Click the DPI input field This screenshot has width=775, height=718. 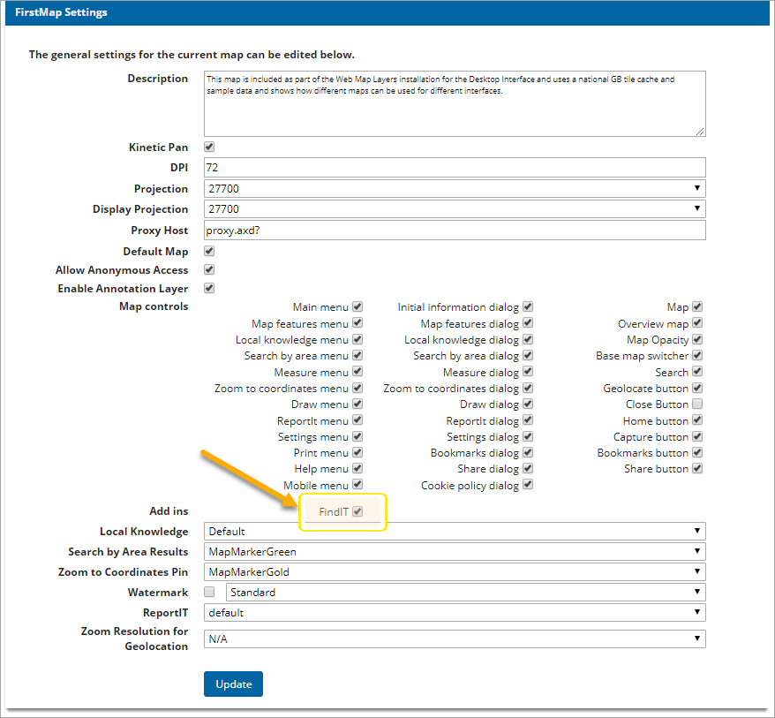coord(455,167)
